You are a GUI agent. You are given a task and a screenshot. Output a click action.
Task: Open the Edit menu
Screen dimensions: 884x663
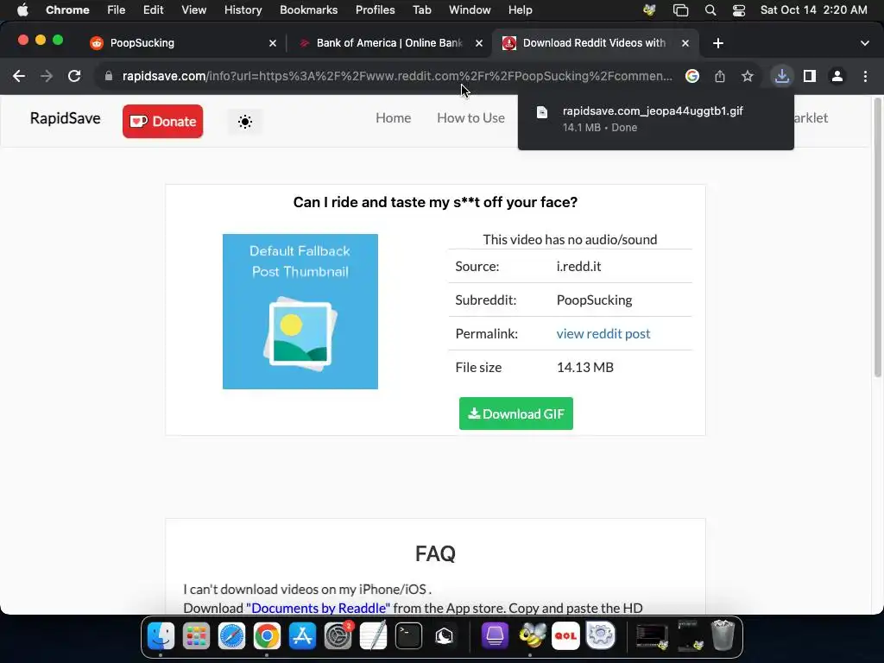click(153, 10)
